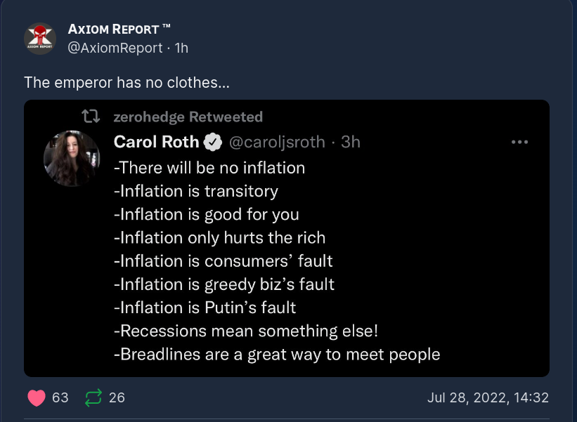Click Carol Roth's profile picture

pos(72,158)
